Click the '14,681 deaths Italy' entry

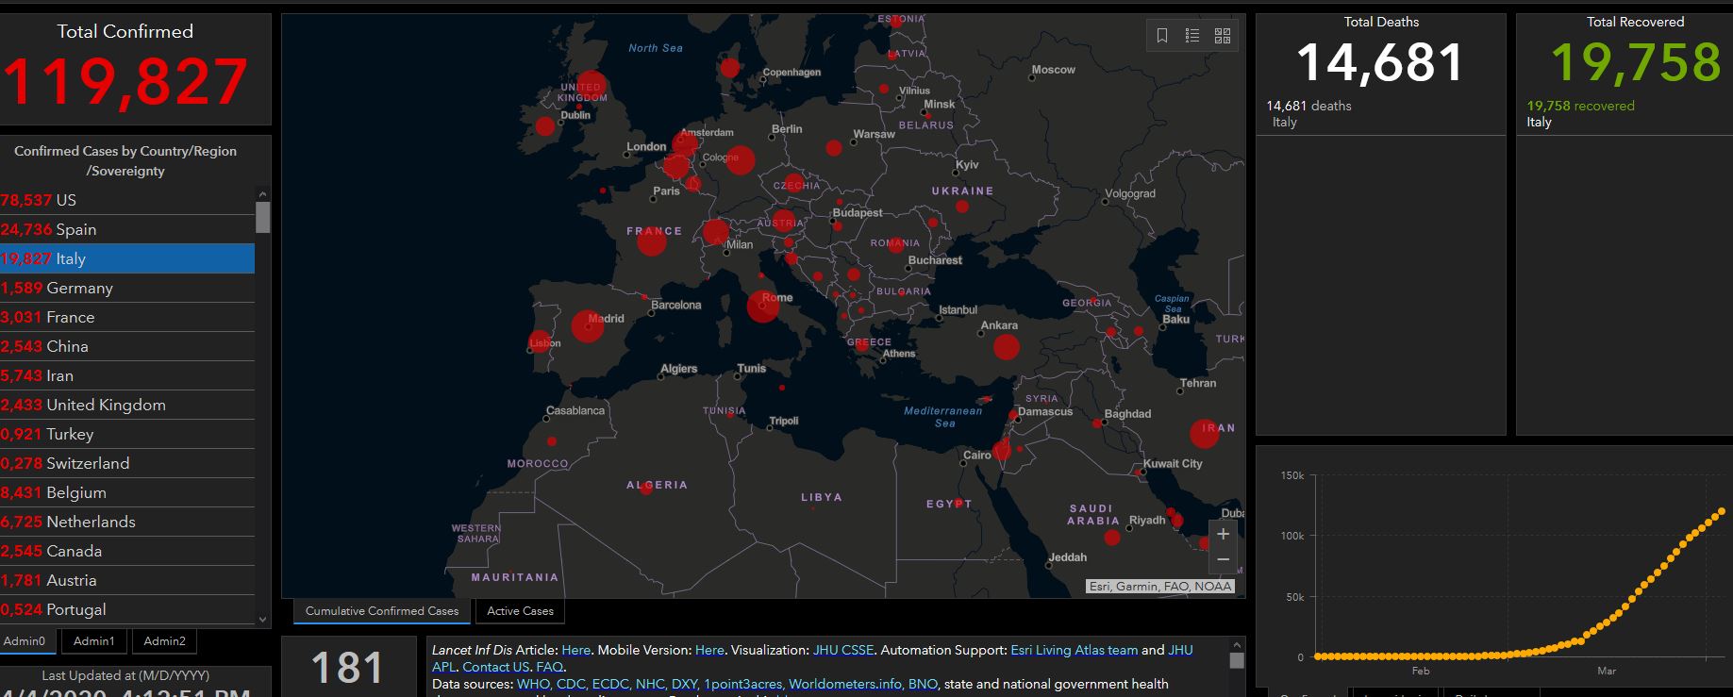click(1380, 114)
